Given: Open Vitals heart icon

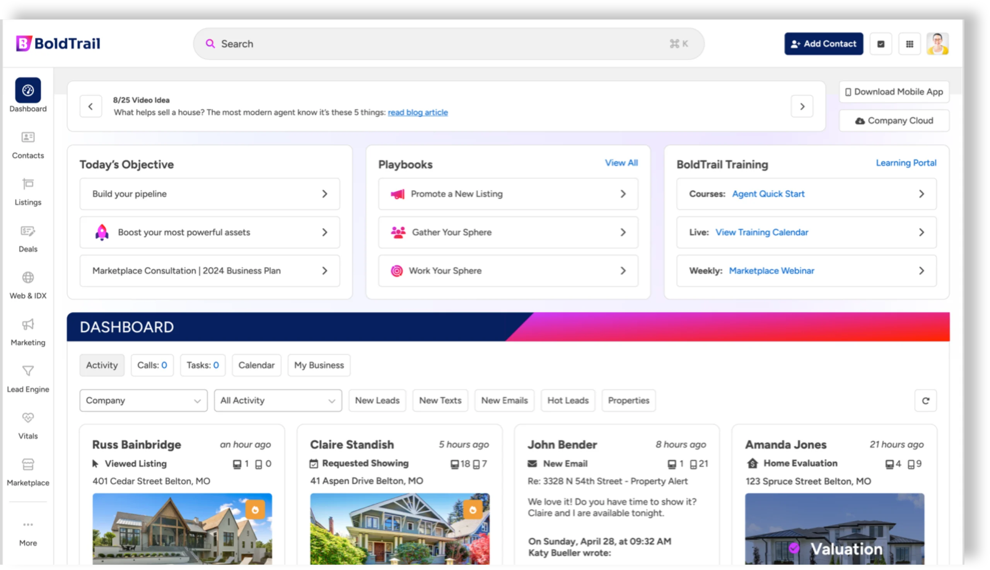Looking at the screenshot, I should 28,418.
